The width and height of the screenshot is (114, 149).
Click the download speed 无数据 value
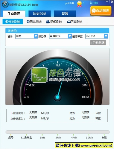pos(33,112)
